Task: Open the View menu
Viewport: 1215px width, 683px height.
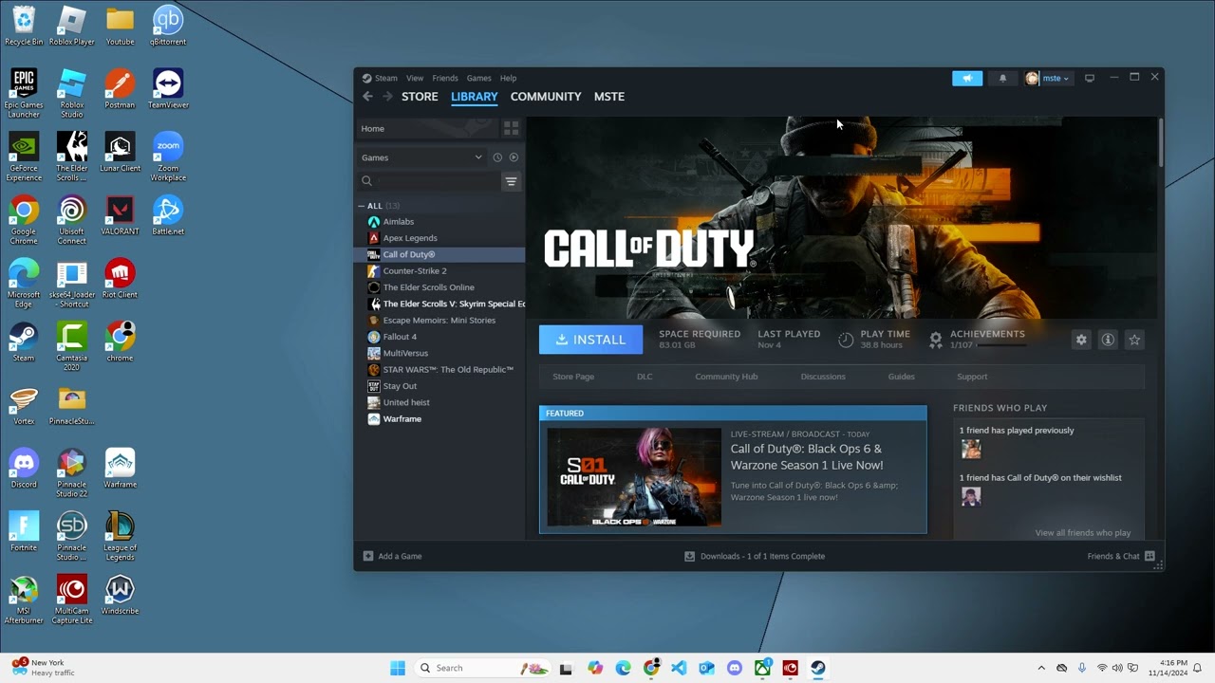Action: click(x=415, y=78)
